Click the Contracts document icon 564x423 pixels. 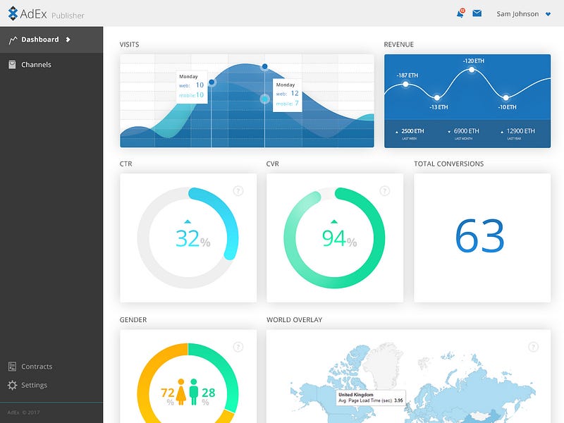(x=12, y=367)
